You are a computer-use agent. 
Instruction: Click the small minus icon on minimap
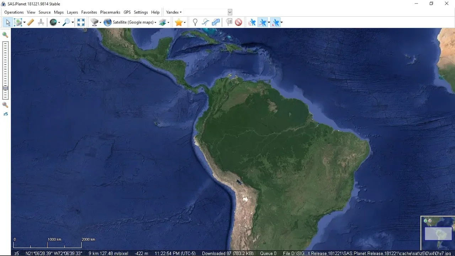(x=430, y=221)
